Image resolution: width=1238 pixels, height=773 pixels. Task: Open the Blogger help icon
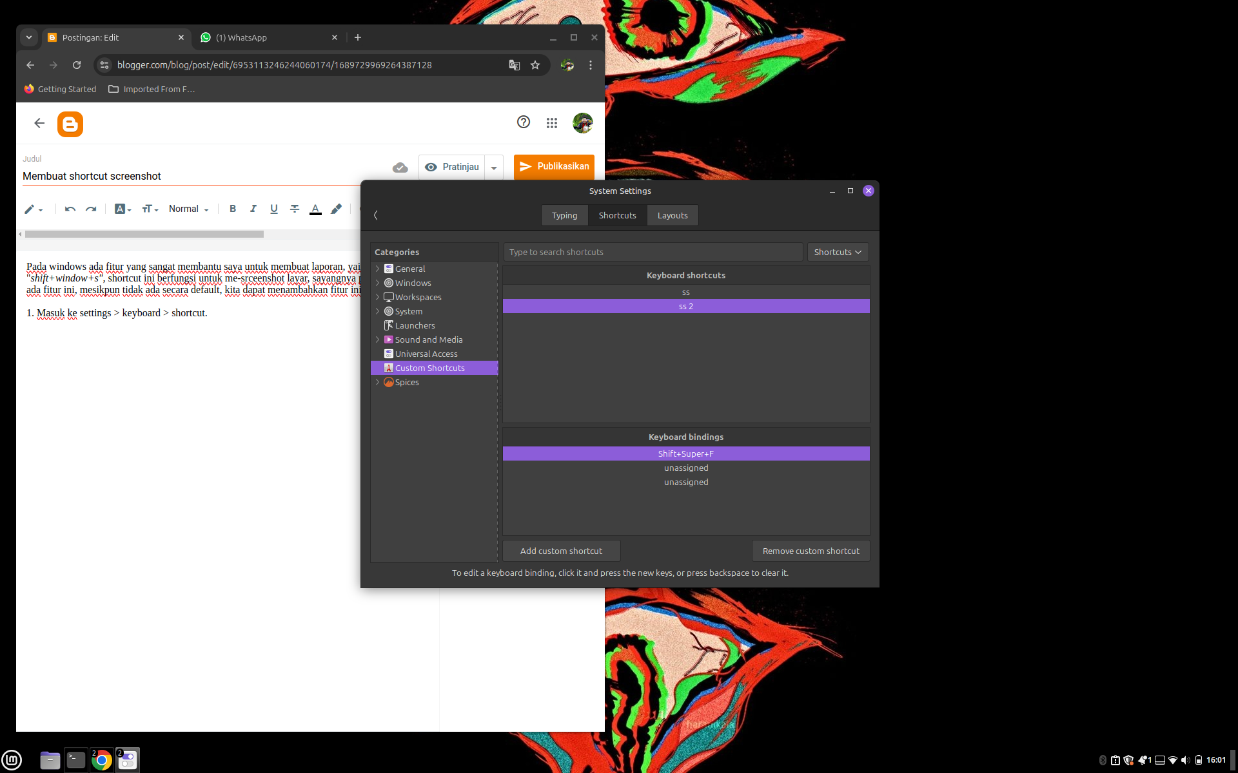(x=524, y=122)
